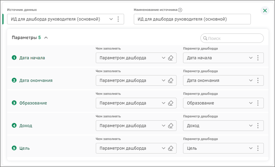Click the Поиск search field
Viewport: 275px width, 167px height.
tap(234, 38)
